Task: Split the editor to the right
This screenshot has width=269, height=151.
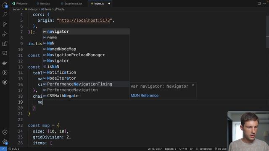Action: 259,3
